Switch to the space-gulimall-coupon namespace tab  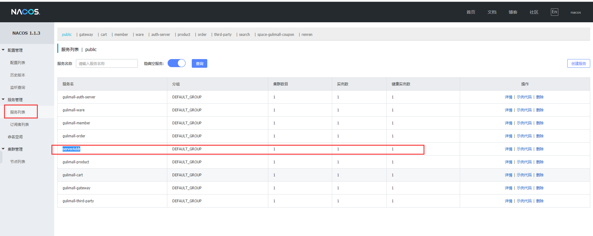click(x=276, y=35)
